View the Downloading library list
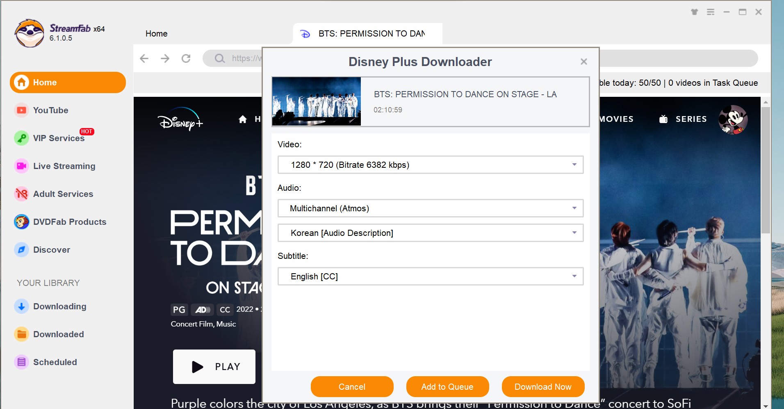This screenshot has height=409, width=784. (x=60, y=306)
